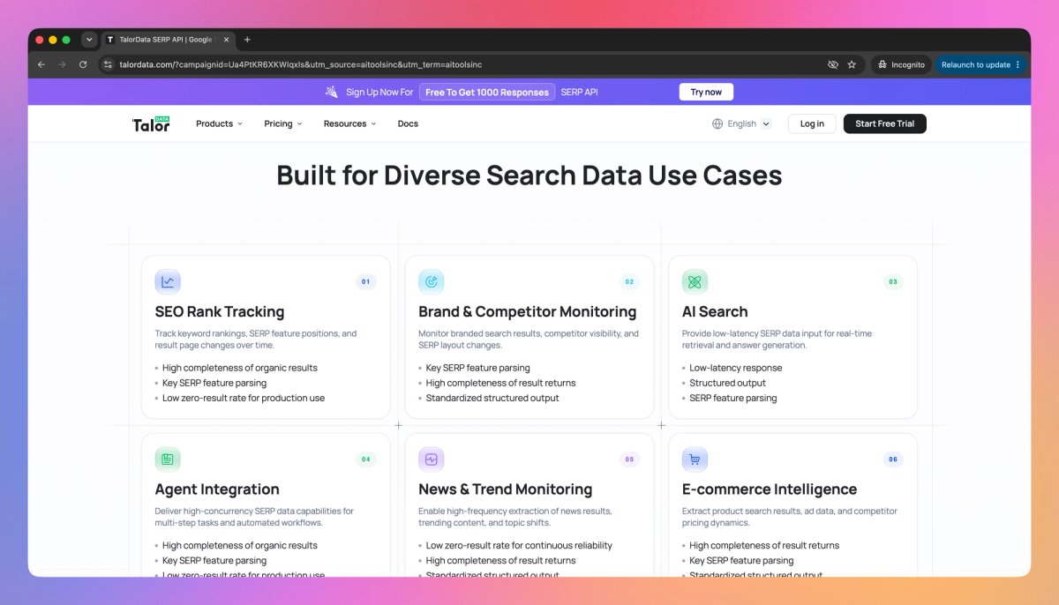
Task: Click the globe language icon
Action: [x=717, y=123]
